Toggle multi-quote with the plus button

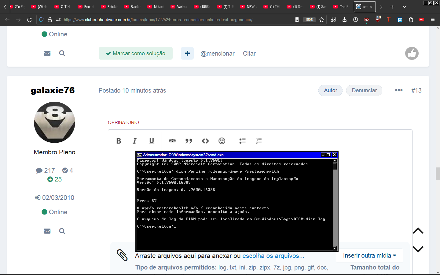[187, 53]
